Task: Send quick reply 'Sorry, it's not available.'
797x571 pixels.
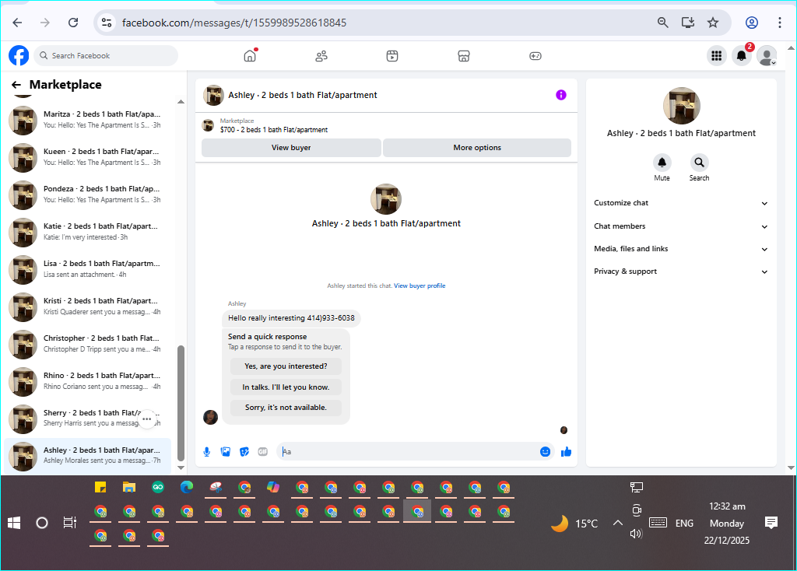Action: click(x=286, y=408)
